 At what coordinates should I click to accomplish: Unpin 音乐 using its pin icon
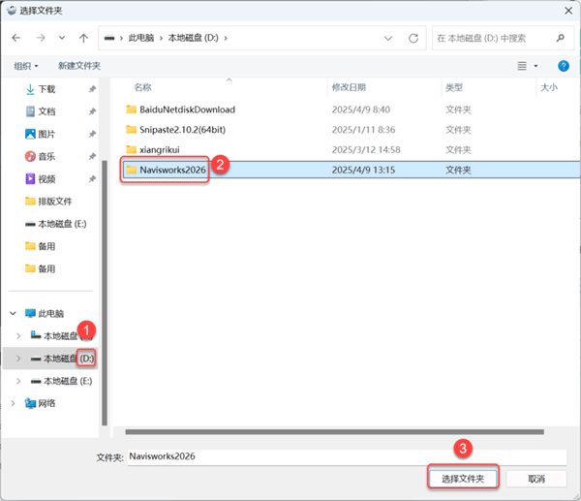point(92,156)
